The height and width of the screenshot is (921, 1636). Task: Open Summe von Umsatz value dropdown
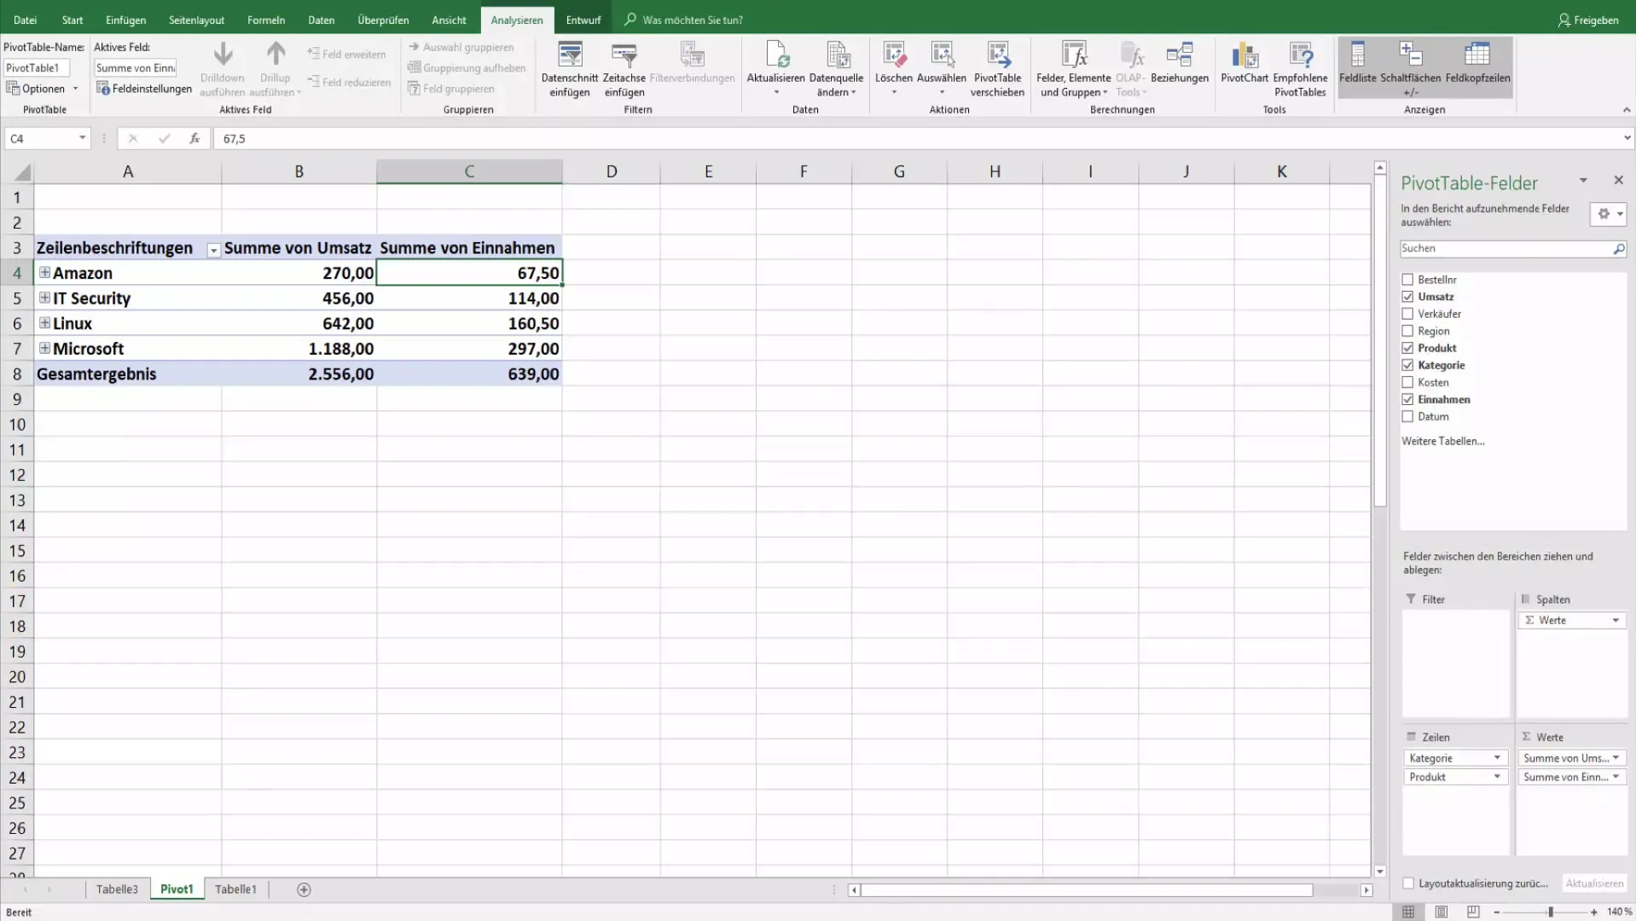[1616, 758]
